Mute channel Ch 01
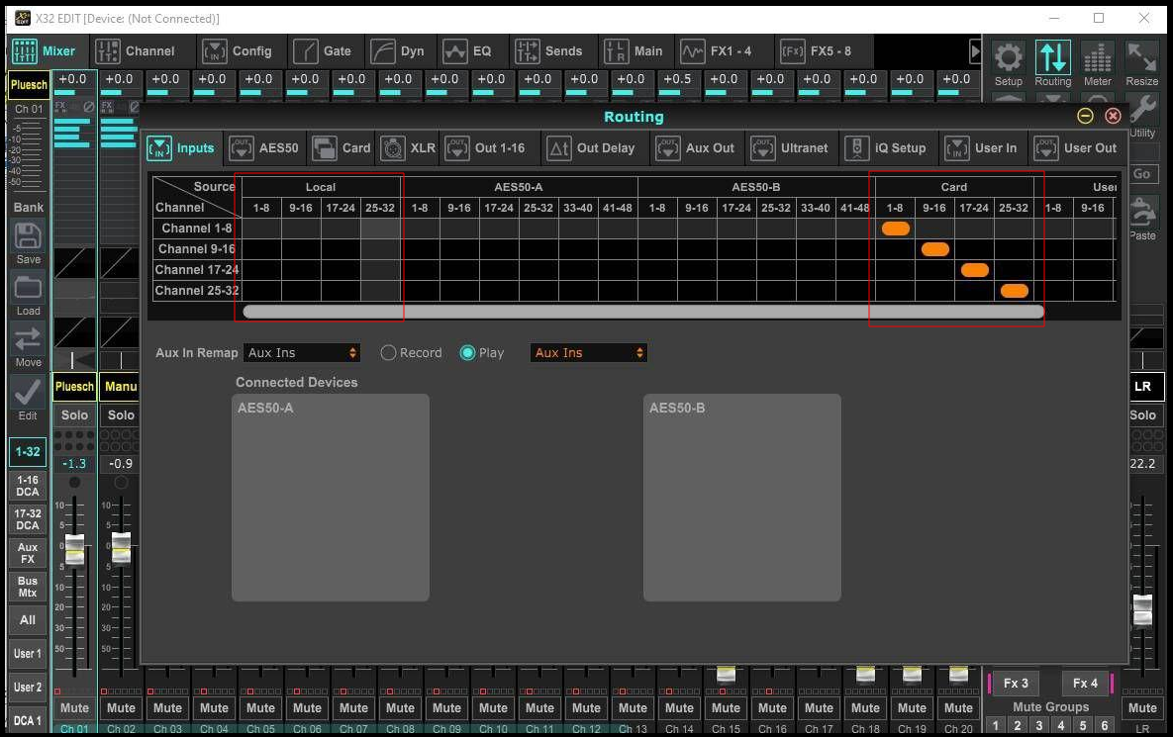 point(75,708)
